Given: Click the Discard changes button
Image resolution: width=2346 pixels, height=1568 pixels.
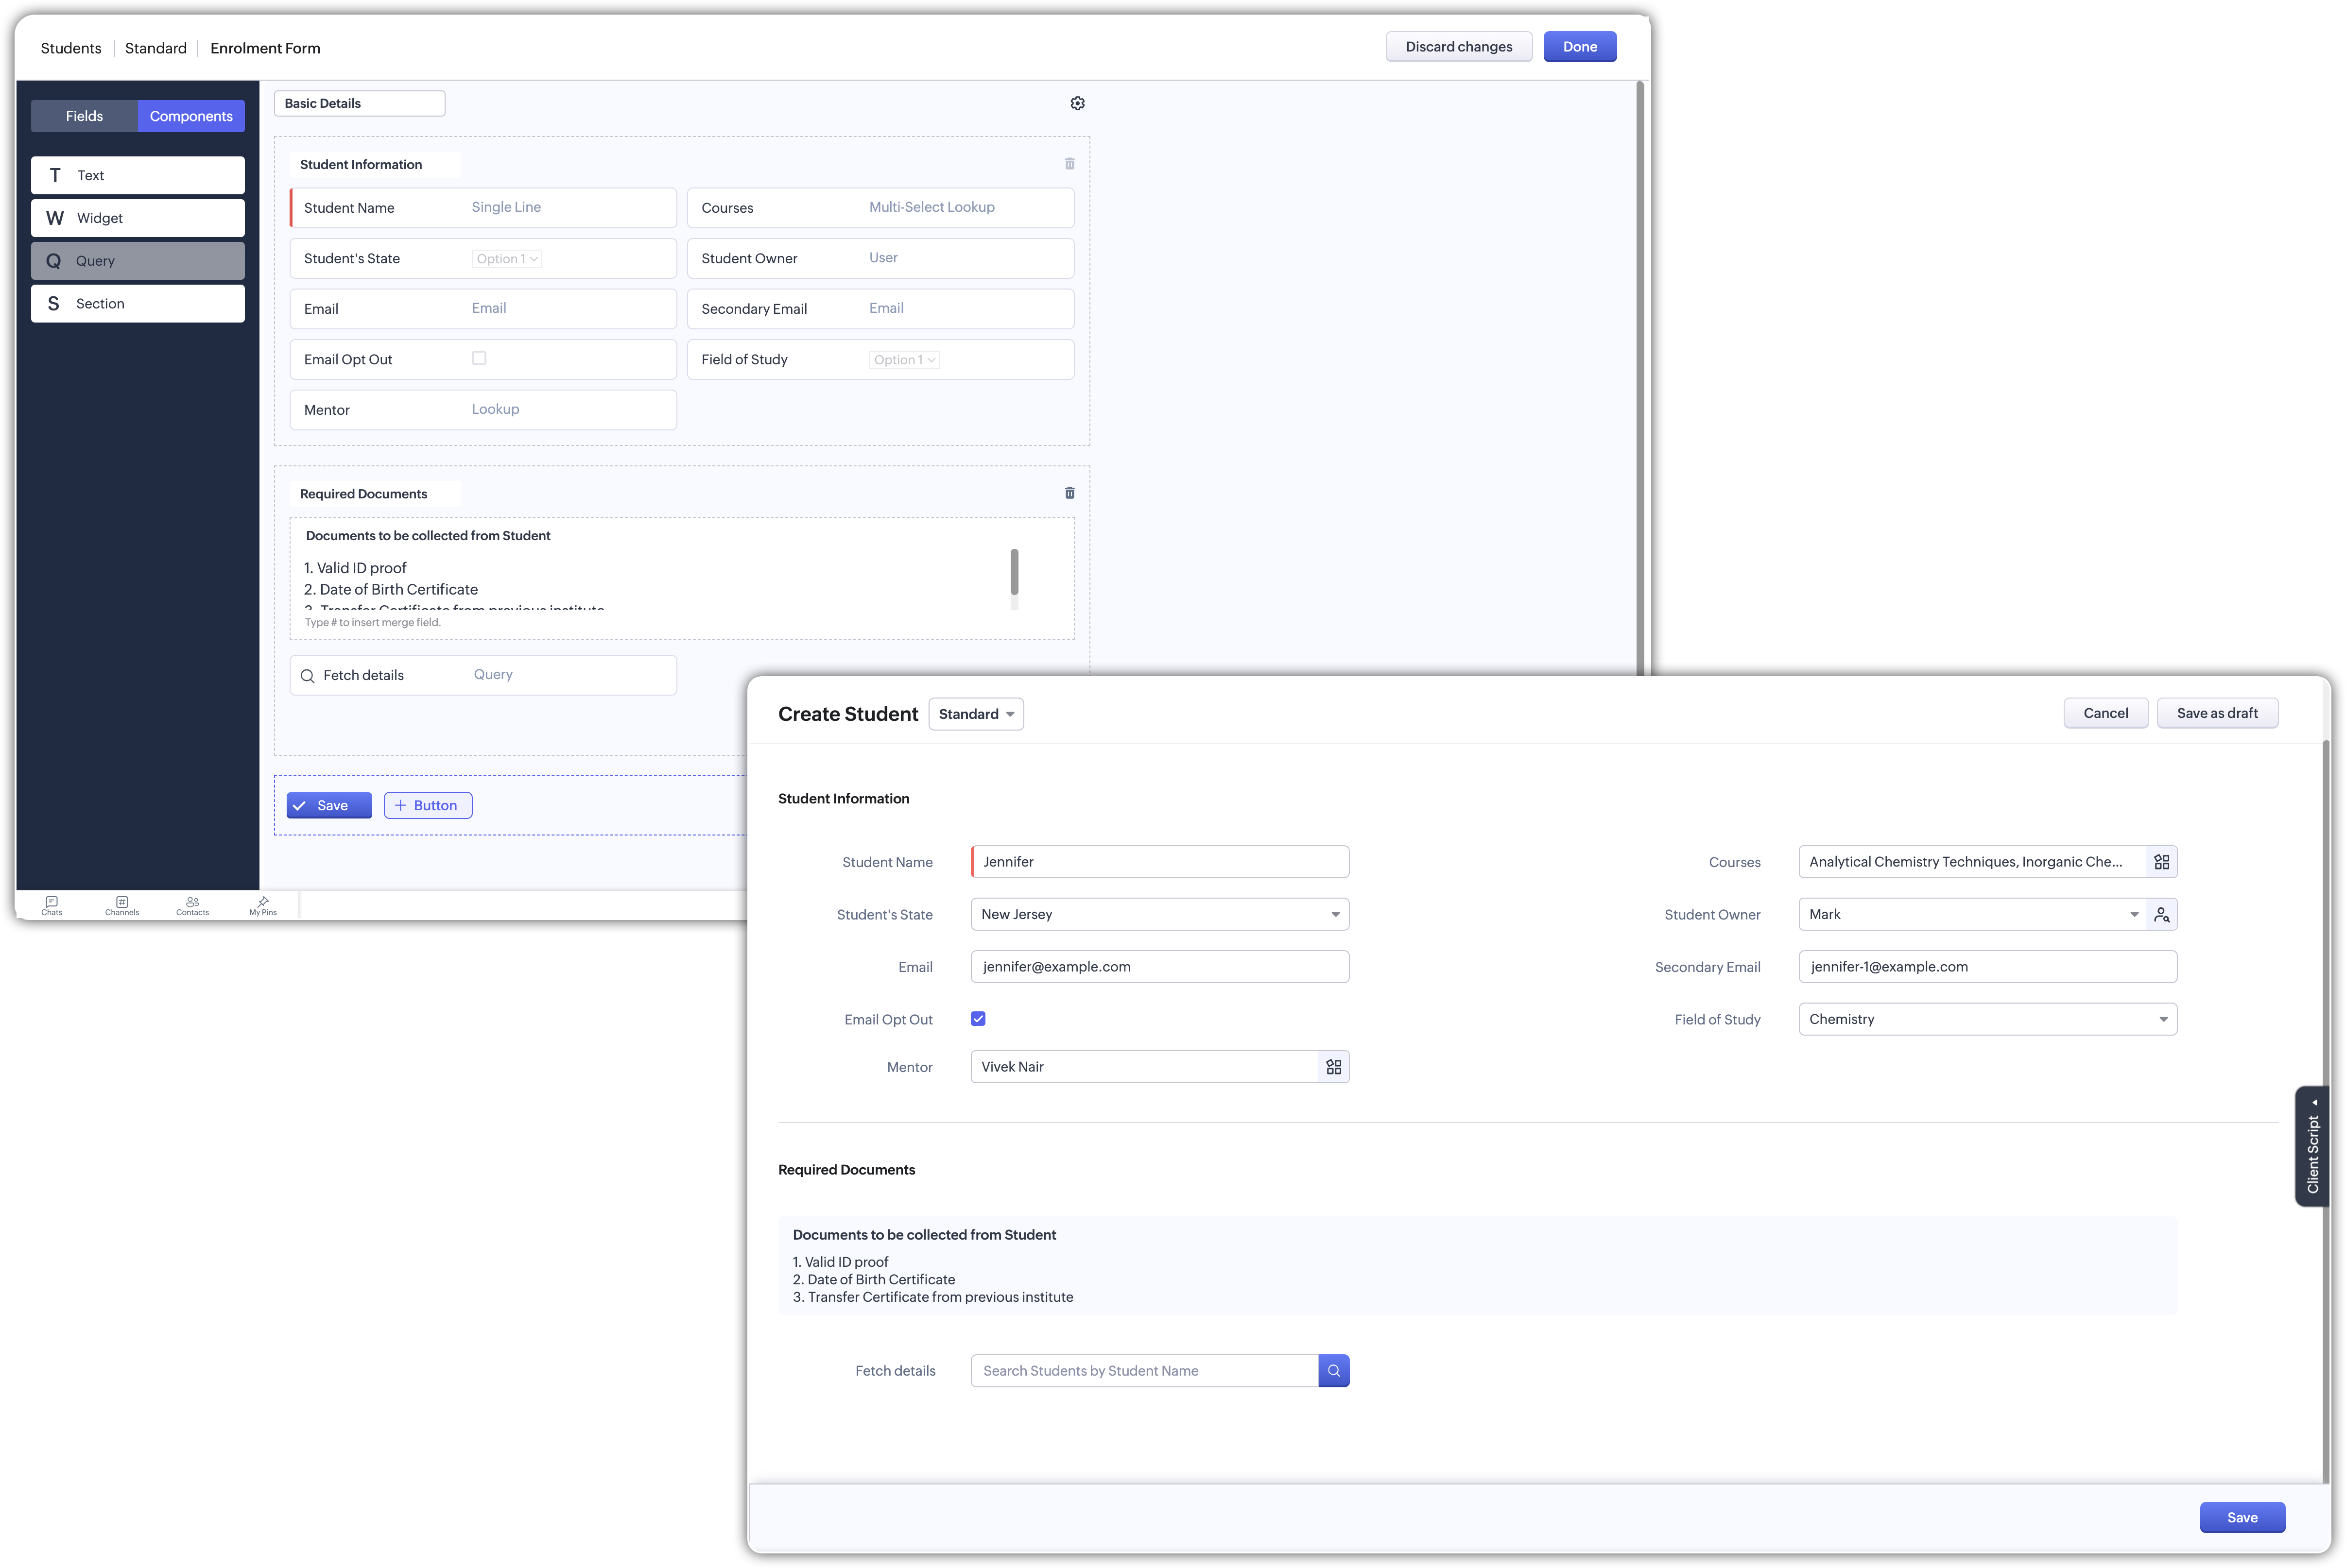Looking at the screenshot, I should pos(1458,47).
